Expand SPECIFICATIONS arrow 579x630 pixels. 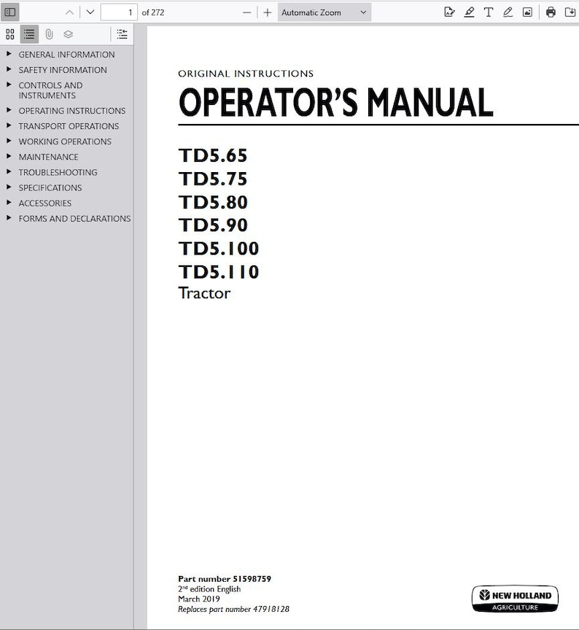point(9,187)
